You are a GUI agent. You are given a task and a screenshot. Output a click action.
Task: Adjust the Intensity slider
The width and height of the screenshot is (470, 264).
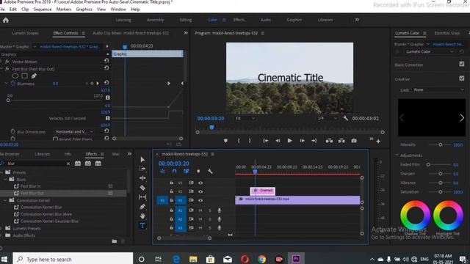click(x=441, y=144)
